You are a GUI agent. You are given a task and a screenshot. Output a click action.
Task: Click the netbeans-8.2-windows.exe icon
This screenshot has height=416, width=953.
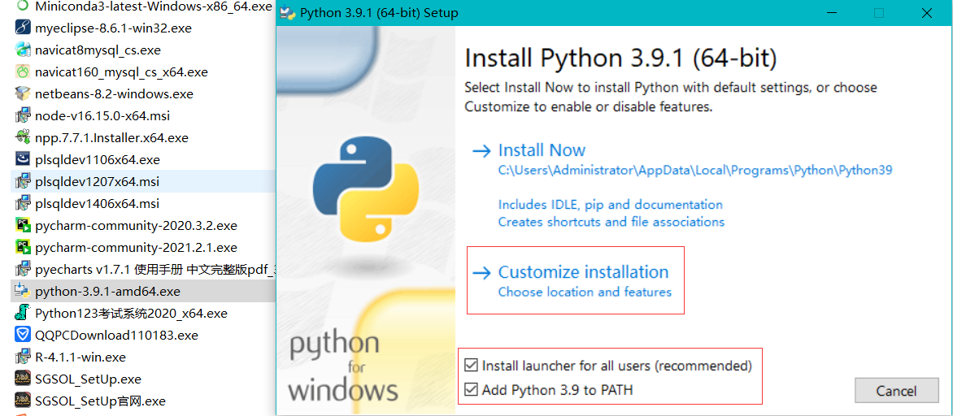pyautogui.click(x=23, y=93)
